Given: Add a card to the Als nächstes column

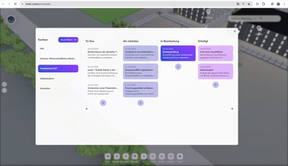Looking at the screenshot, I should [141, 103].
